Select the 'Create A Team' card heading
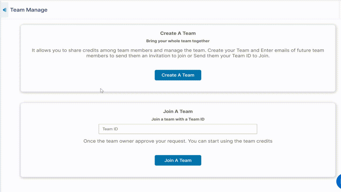 [178, 33]
